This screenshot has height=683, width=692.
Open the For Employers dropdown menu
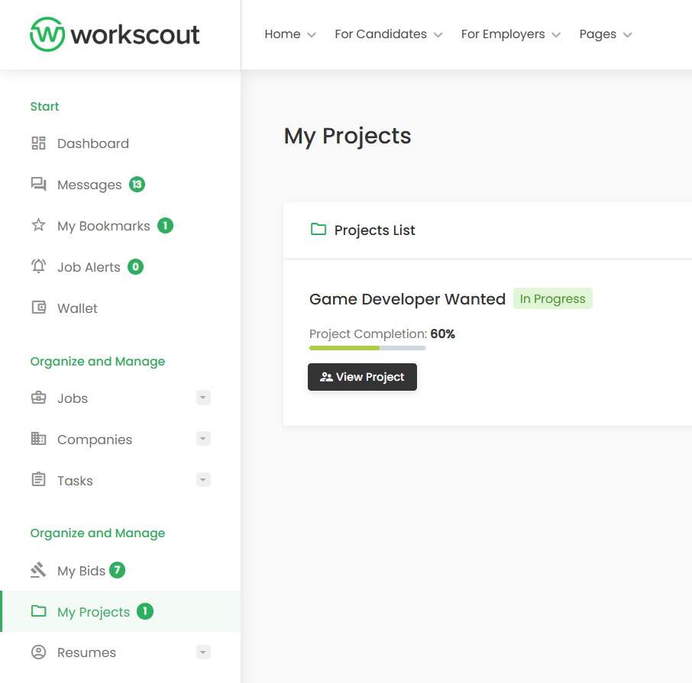[x=510, y=34]
